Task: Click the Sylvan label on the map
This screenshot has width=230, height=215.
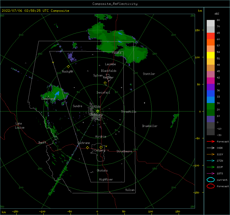Action: point(98,75)
